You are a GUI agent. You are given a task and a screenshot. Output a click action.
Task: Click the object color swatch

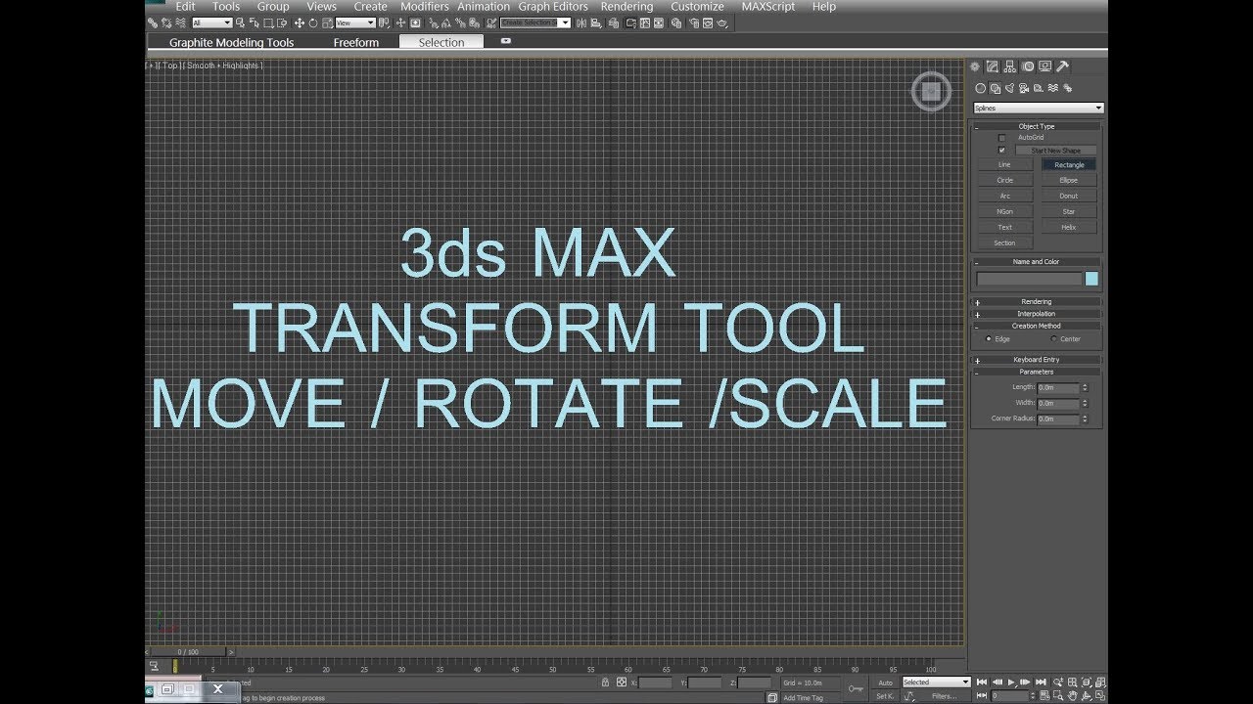pos(1091,279)
